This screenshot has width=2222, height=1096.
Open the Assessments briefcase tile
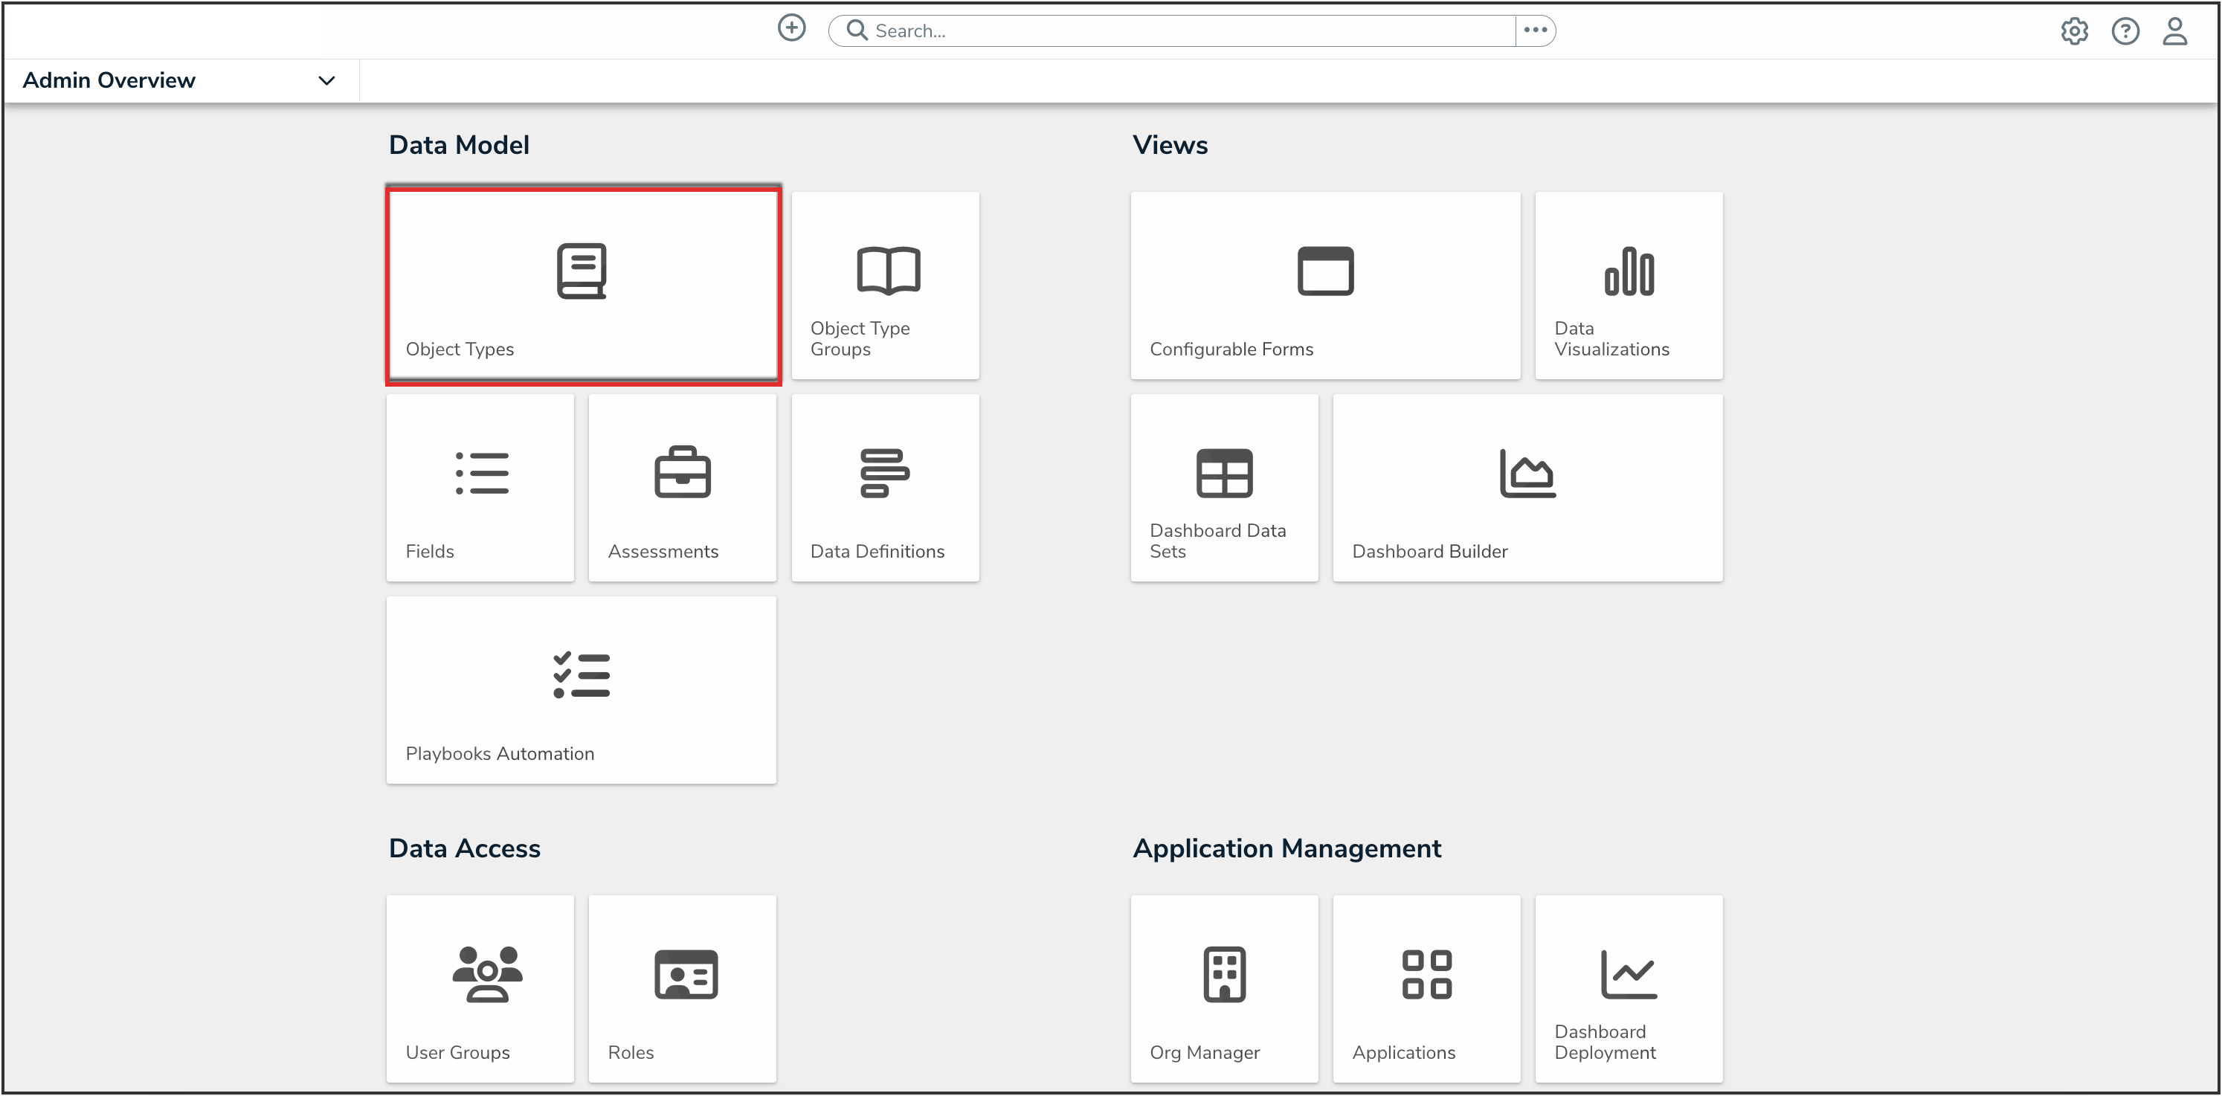(683, 488)
